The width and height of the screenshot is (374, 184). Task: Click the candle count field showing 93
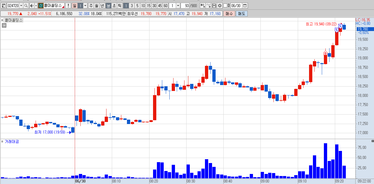(186, 6)
